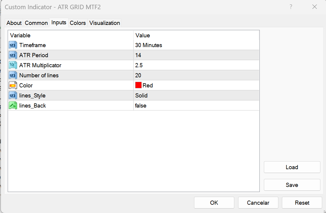Viewport: 326px width, 213px height.
Task: Click the question mark help icon
Action: tap(291, 7)
